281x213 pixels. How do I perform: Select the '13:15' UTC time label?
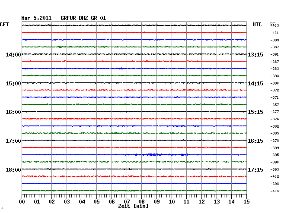tap(255, 54)
